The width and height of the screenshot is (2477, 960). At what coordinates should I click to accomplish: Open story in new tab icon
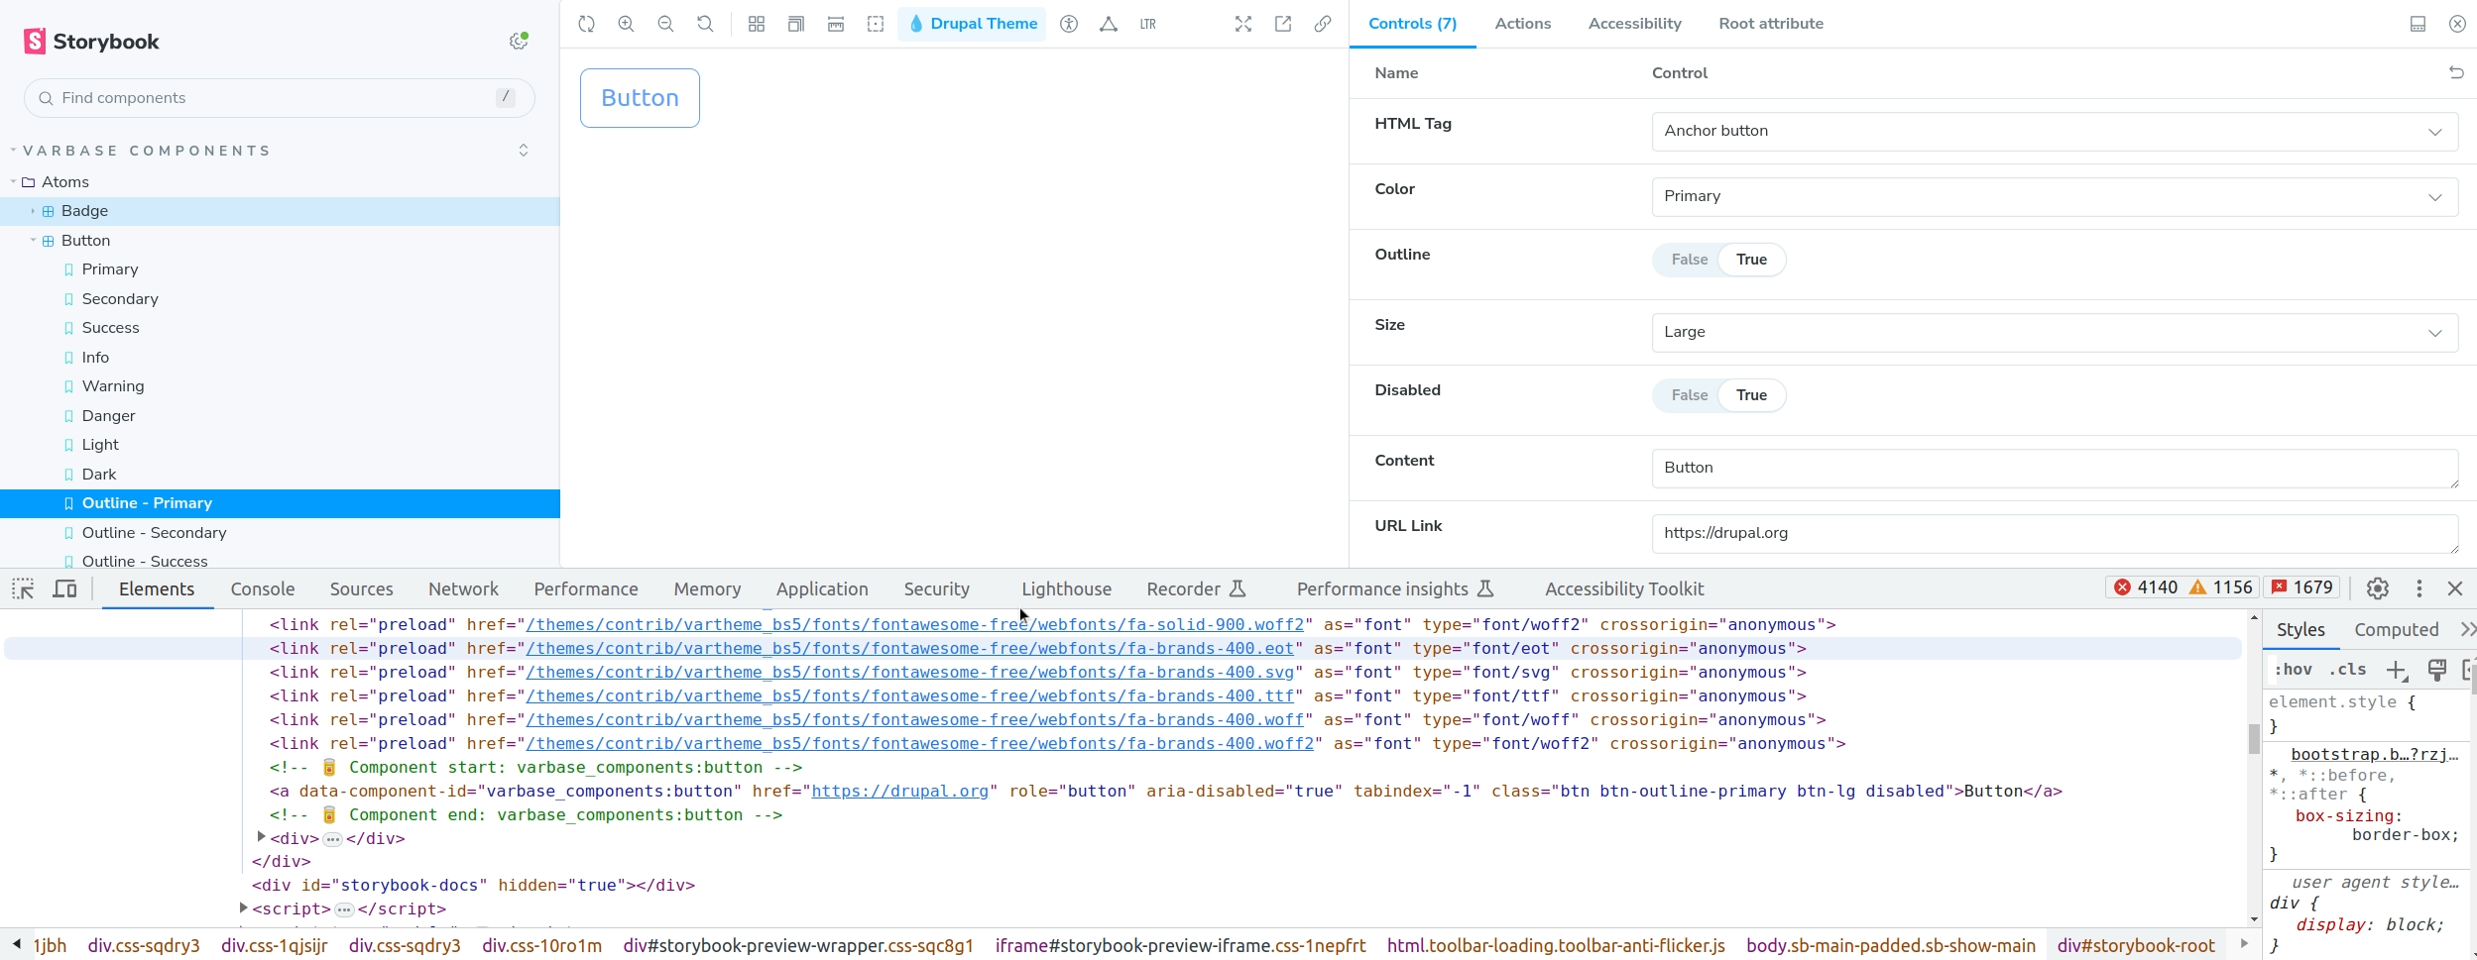point(1283,24)
